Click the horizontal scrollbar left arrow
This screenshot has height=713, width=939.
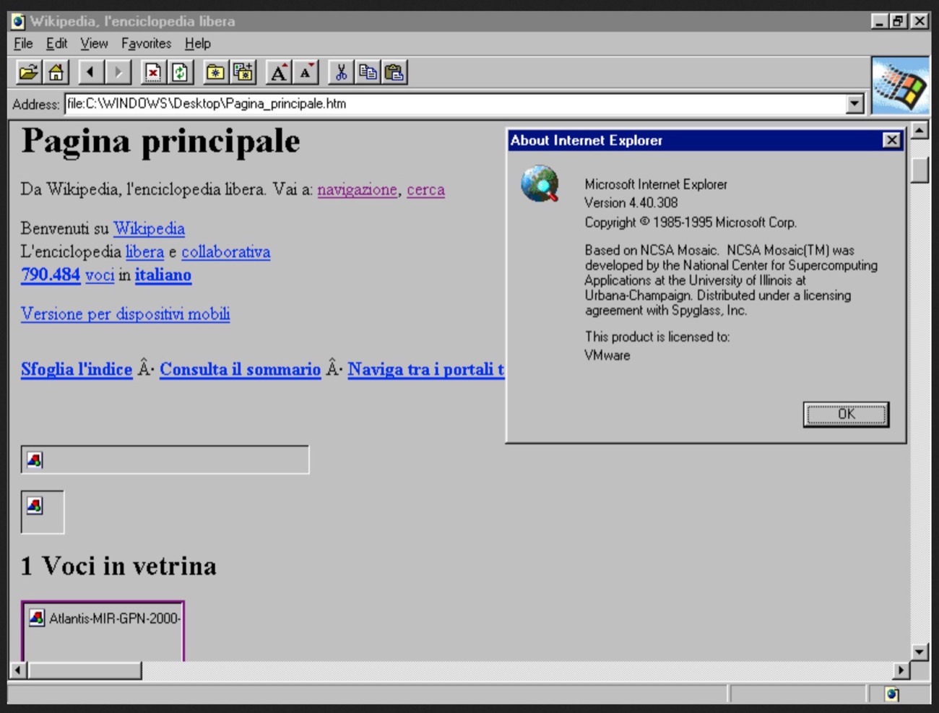(x=18, y=670)
